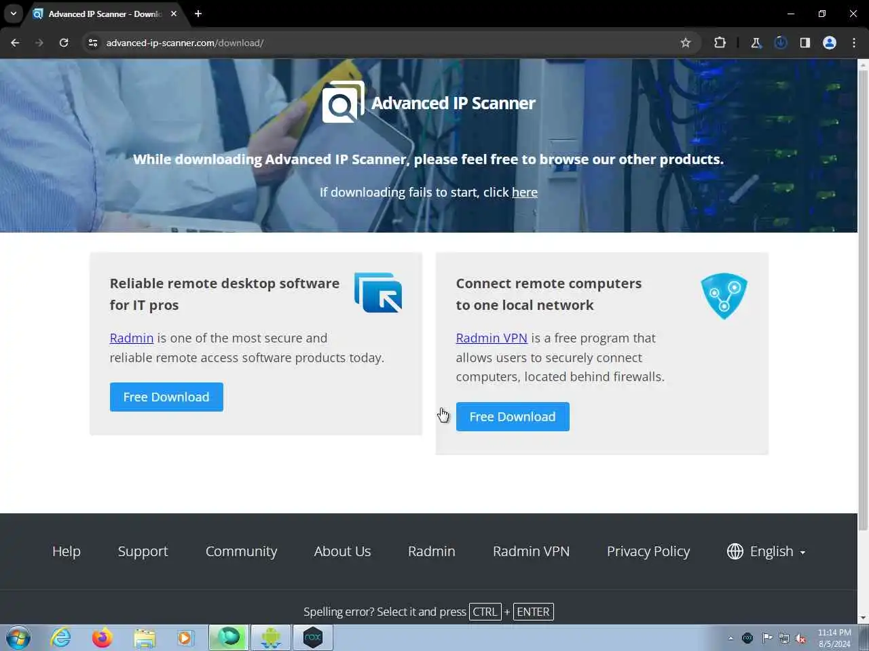Launch Internet Explorer from taskbar
This screenshot has width=869, height=651.
[x=60, y=638]
